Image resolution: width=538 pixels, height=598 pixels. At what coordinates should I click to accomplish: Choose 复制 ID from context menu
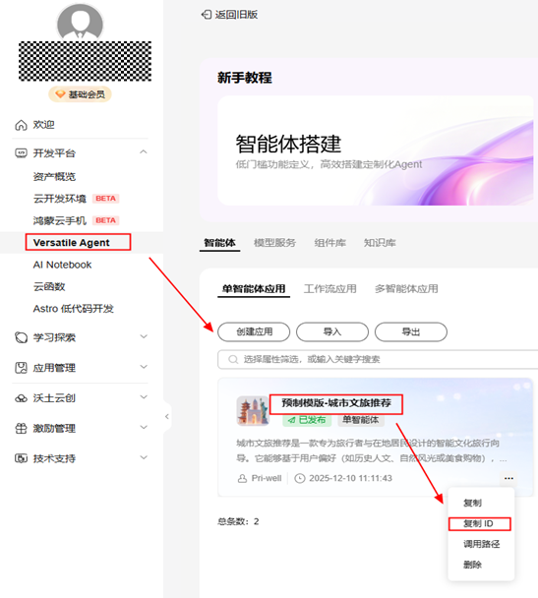pos(478,523)
